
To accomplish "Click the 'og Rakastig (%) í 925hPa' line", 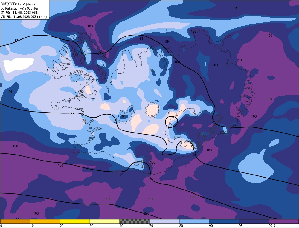I will [x=19, y=8].
